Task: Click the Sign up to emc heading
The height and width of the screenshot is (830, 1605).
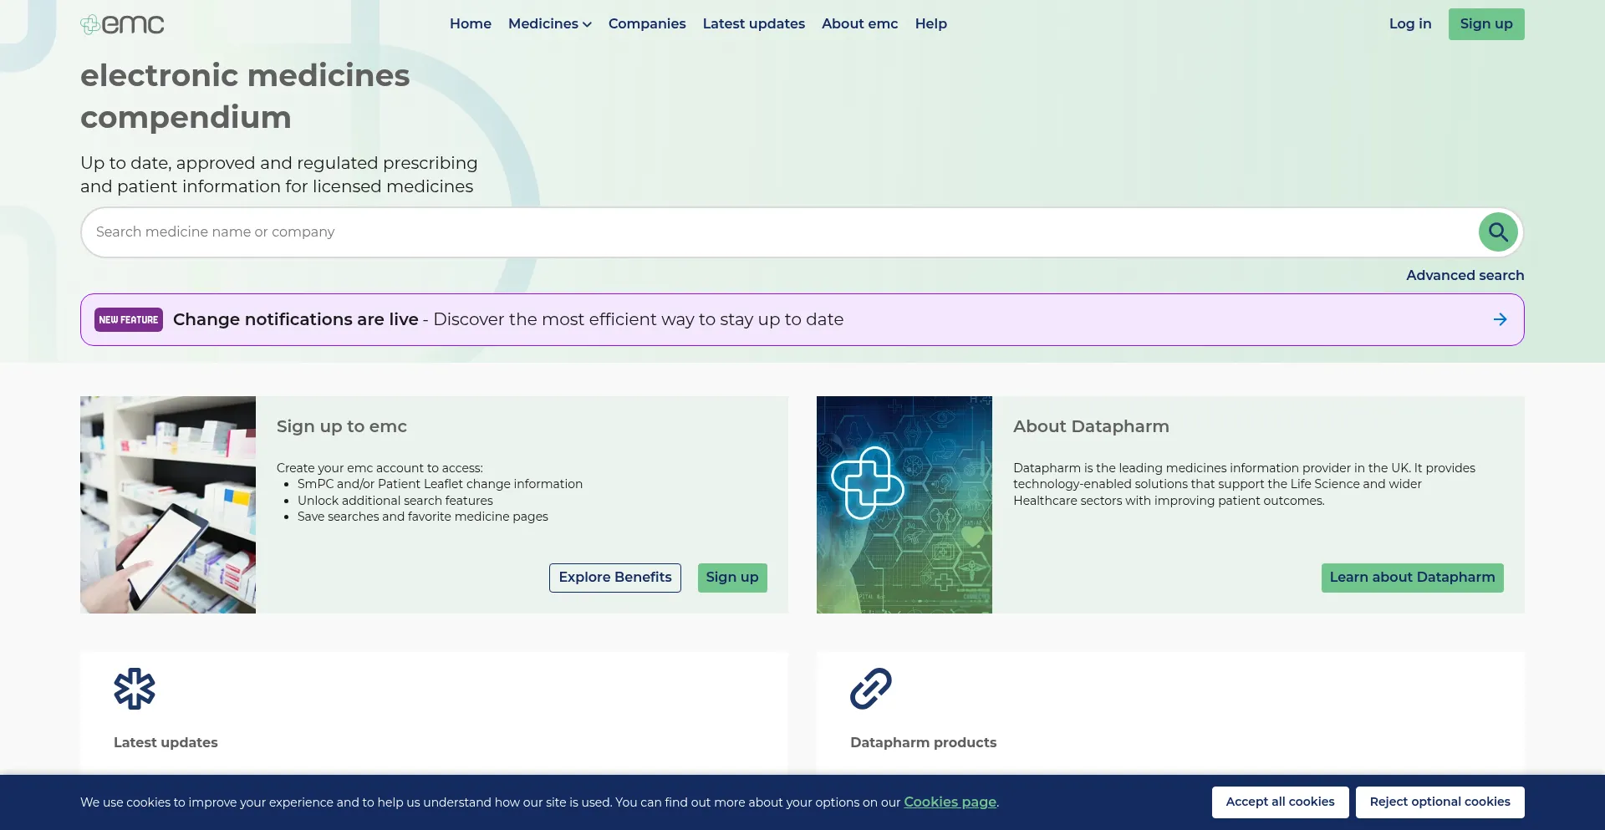Action: pos(342,426)
